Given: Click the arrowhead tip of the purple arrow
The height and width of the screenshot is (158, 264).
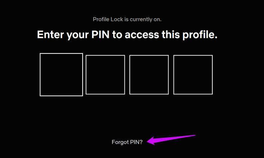Looking at the screenshot, I should pos(148,141).
